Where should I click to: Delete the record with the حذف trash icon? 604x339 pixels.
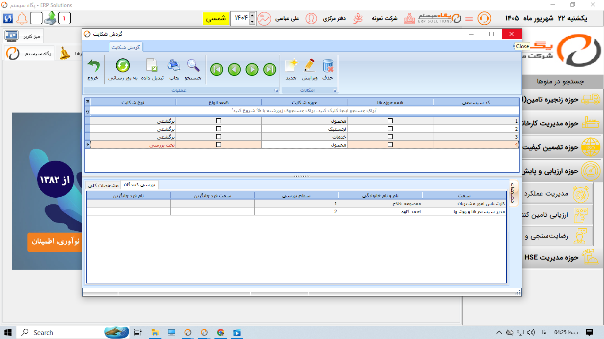pyautogui.click(x=328, y=66)
